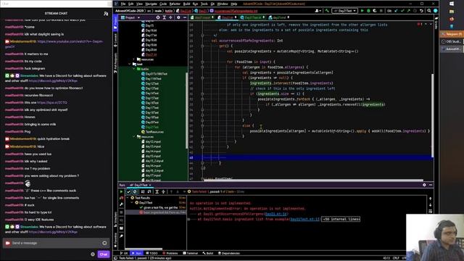Collapse the test folder in project tree

coord(129,65)
